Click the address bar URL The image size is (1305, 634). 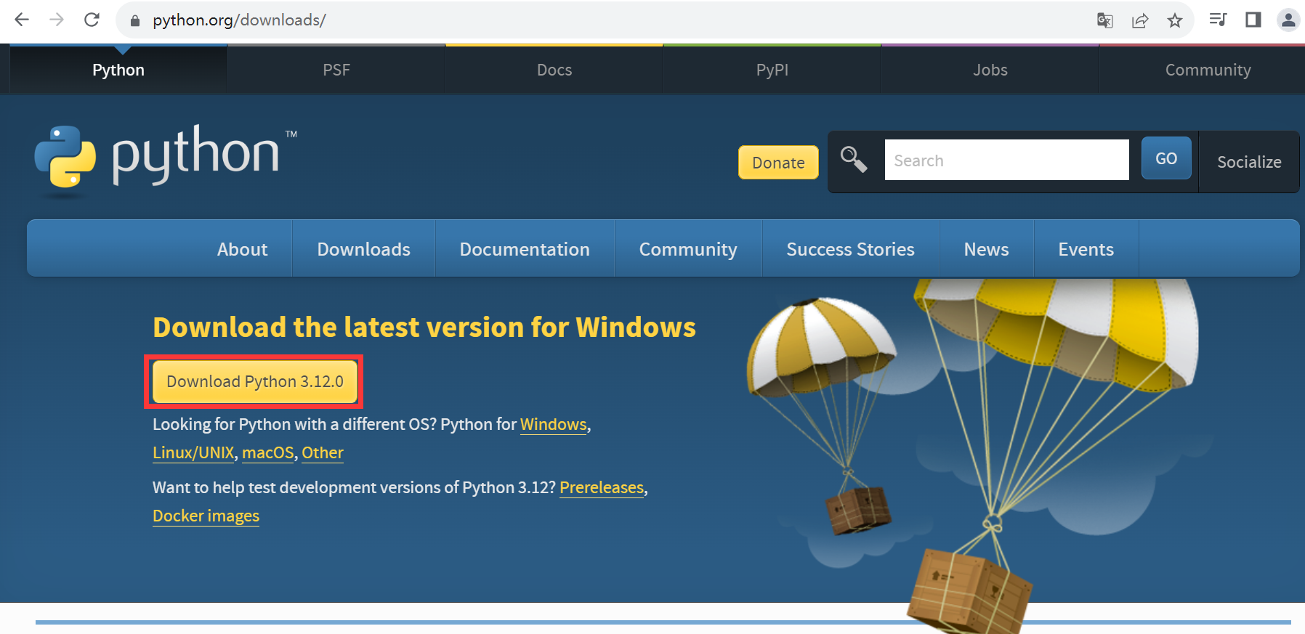tap(239, 20)
